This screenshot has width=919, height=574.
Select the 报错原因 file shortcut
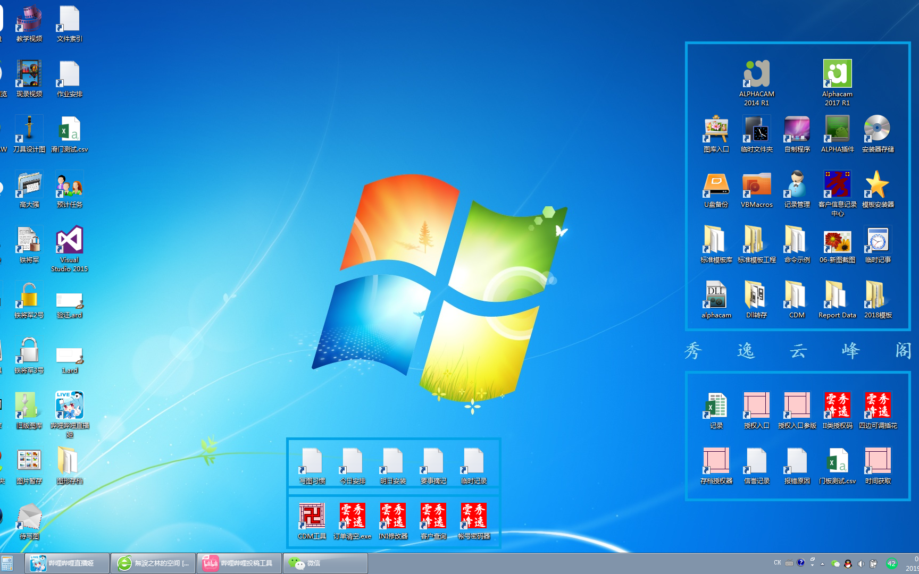point(797,466)
